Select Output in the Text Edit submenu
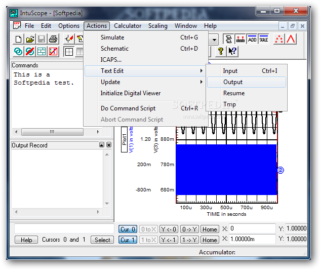This screenshot has width=321, height=270. (247, 82)
